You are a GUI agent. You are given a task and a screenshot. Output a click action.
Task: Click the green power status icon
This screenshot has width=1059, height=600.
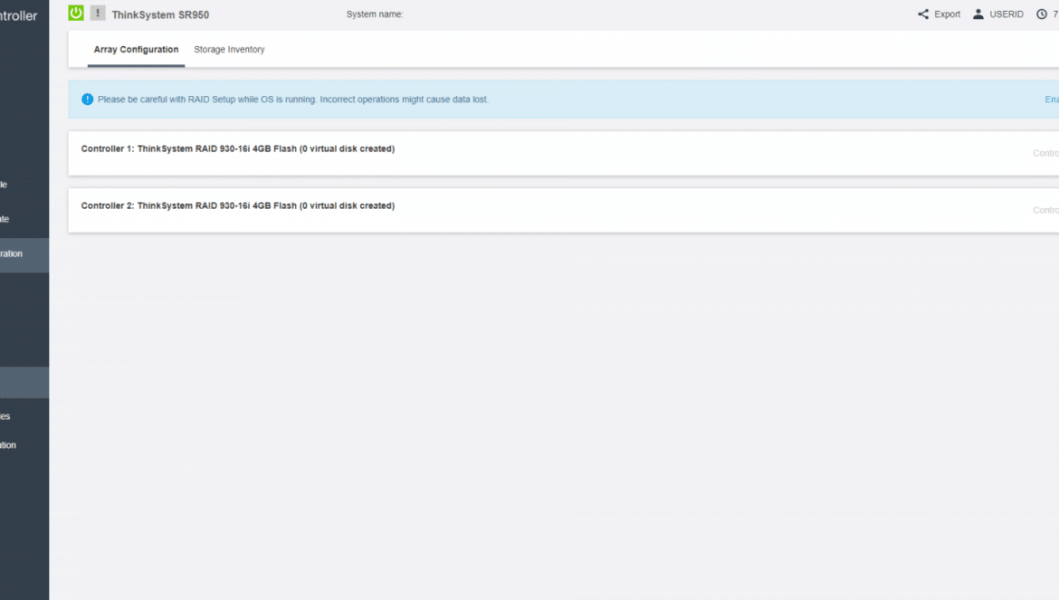(76, 13)
